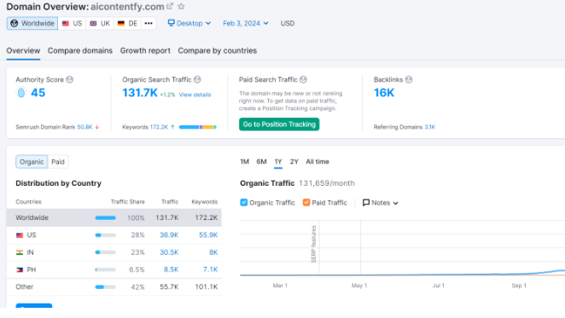Star the domain as favorite
This screenshot has width=565, height=318.
click(x=181, y=6)
